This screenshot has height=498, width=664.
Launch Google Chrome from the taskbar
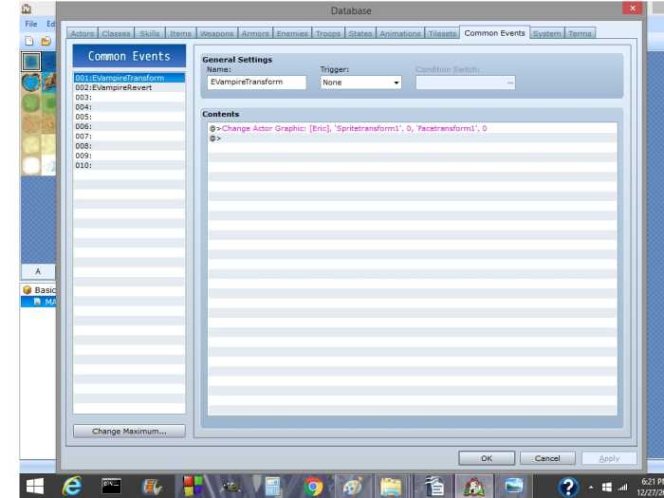[314, 486]
